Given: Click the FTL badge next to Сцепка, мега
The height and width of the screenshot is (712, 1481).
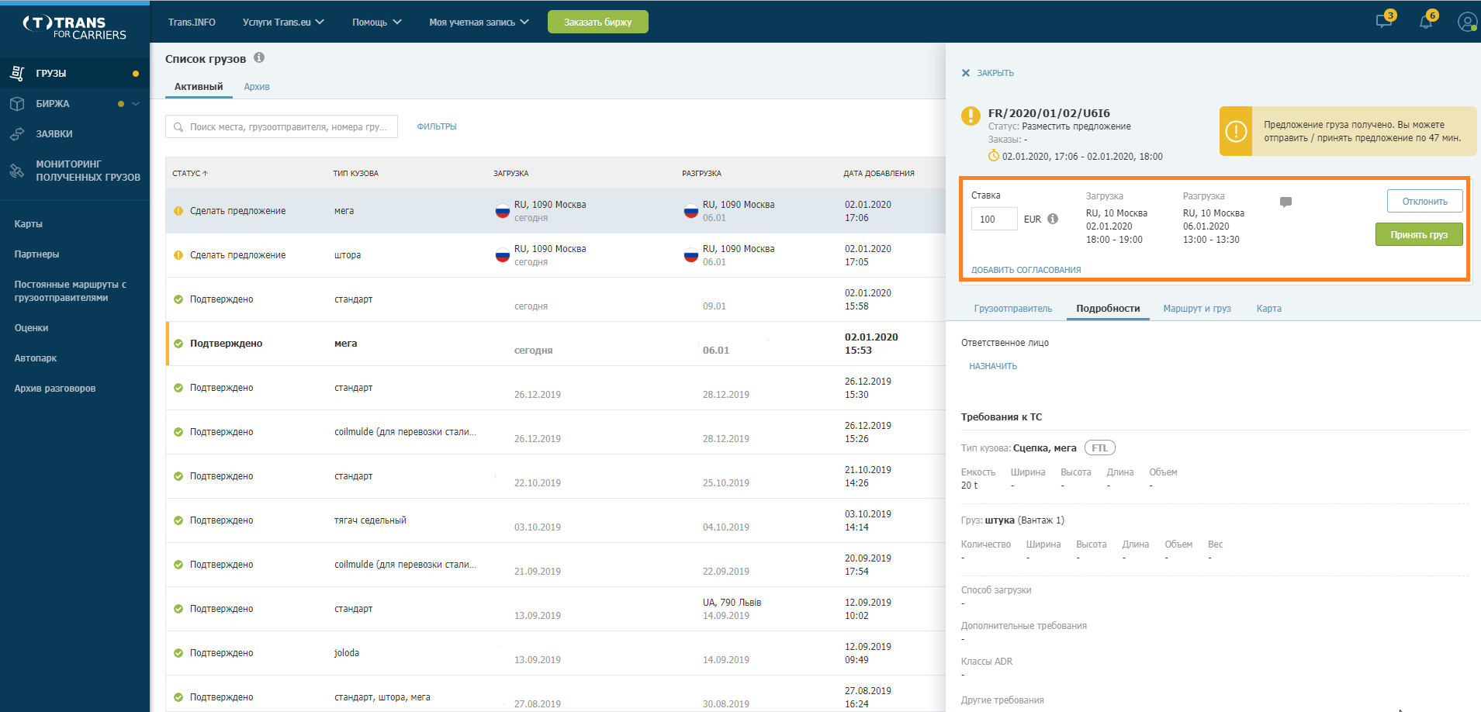Looking at the screenshot, I should (1099, 448).
